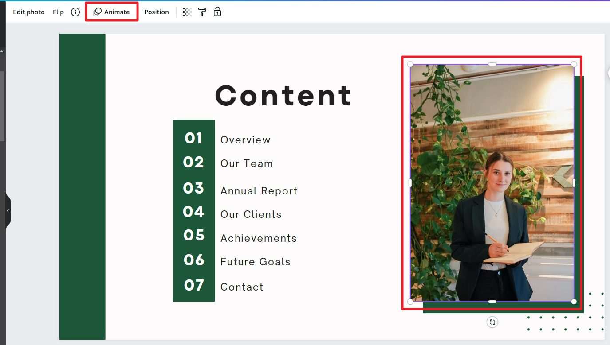The height and width of the screenshot is (345, 610).
Task: Select the number 06 label
Action: pos(194,260)
